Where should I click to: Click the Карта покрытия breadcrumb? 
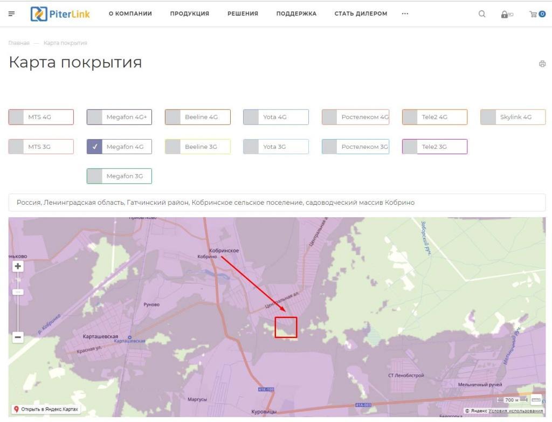tap(65, 43)
